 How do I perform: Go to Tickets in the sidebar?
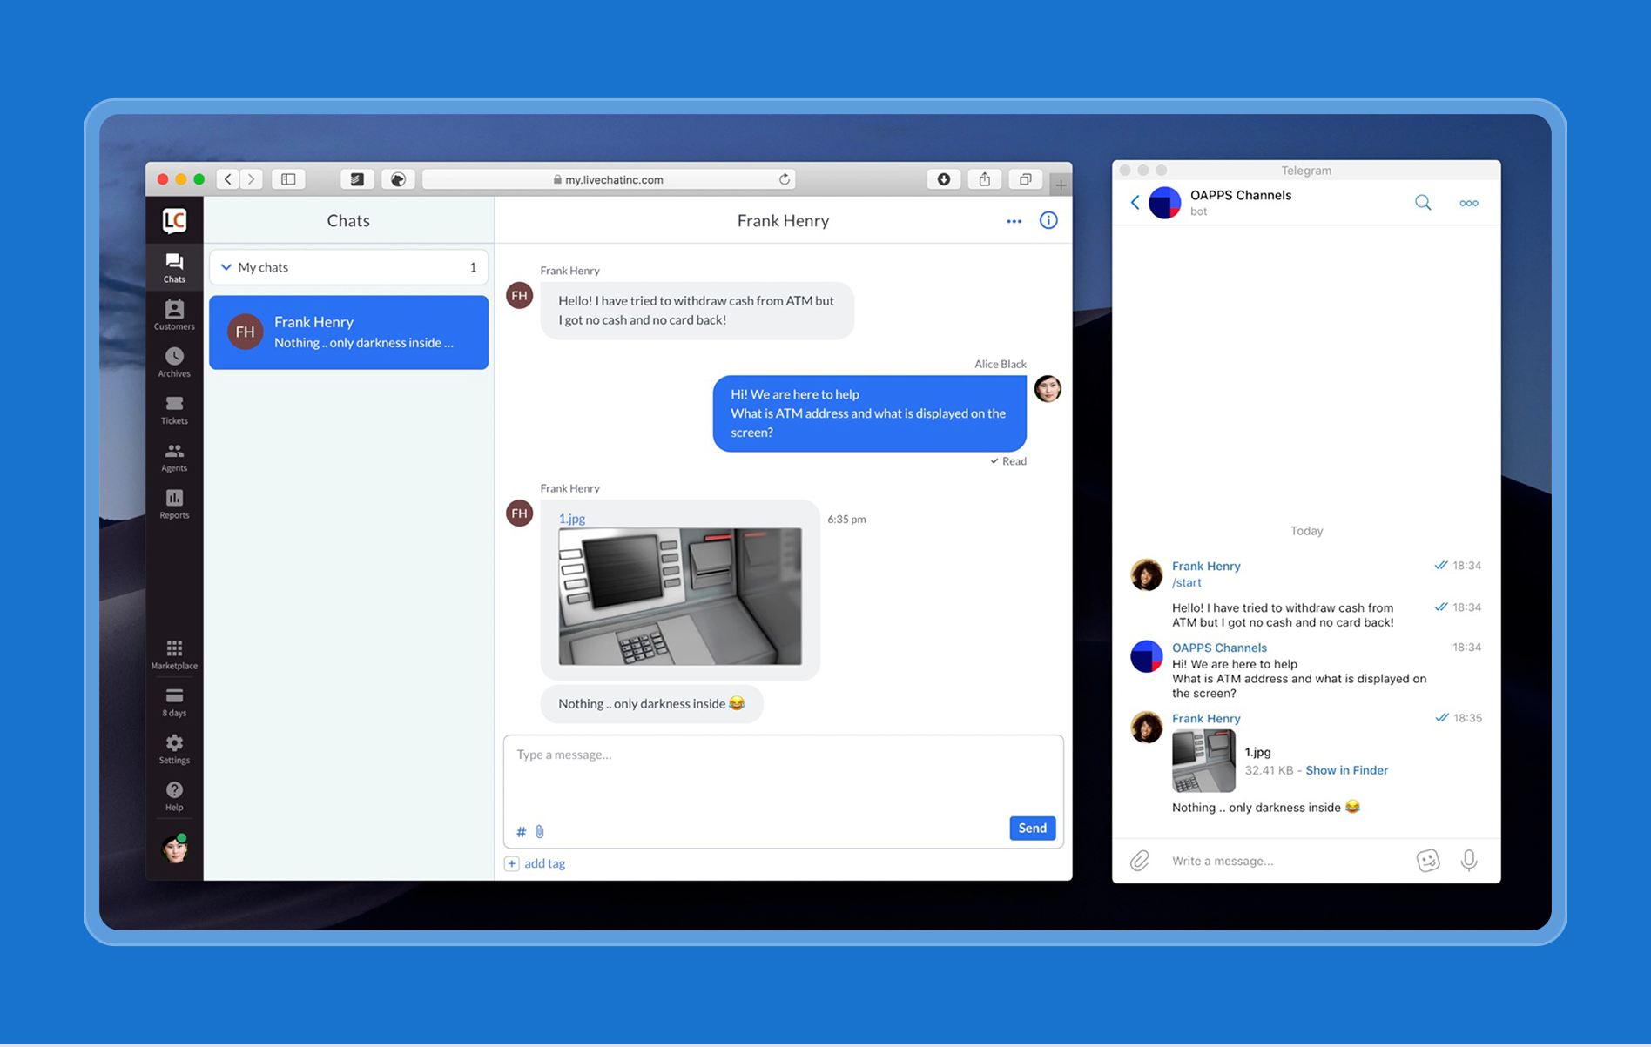(174, 409)
